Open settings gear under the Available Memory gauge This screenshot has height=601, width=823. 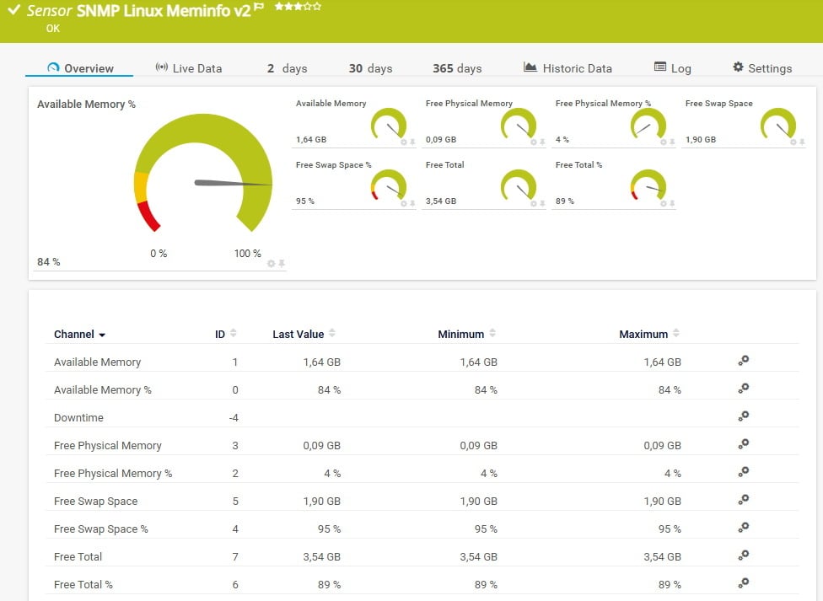coord(403,142)
